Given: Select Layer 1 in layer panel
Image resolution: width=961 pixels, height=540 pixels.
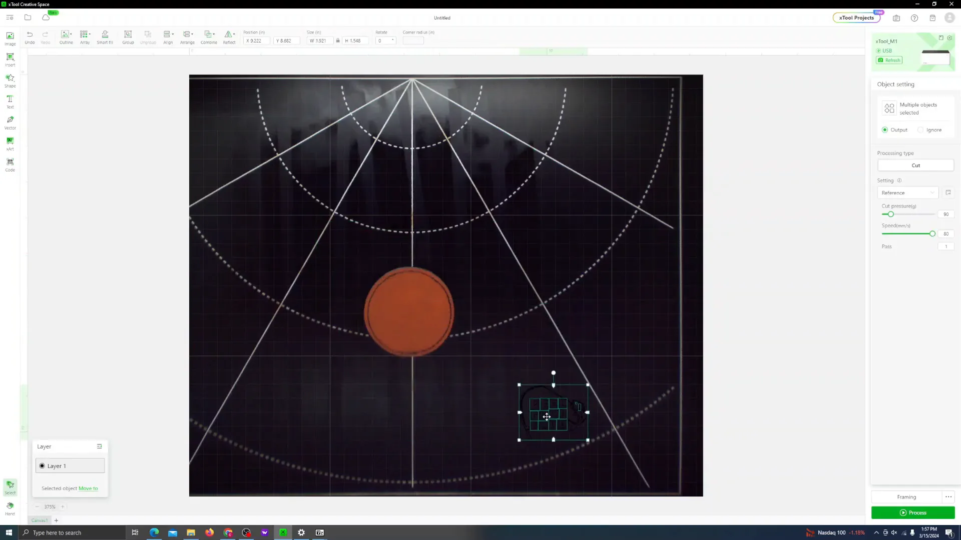Looking at the screenshot, I should 70,466.
